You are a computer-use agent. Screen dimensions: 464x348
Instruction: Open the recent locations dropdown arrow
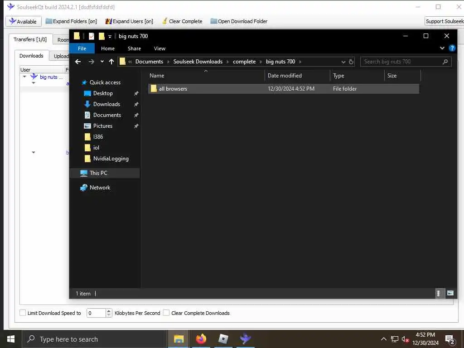pyautogui.click(x=102, y=62)
